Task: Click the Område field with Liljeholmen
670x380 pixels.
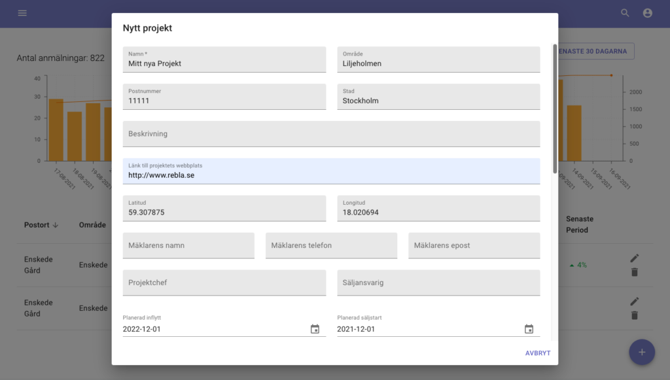Action: (x=438, y=60)
